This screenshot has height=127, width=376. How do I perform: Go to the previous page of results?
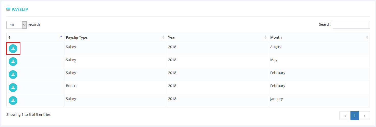click(x=345, y=116)
